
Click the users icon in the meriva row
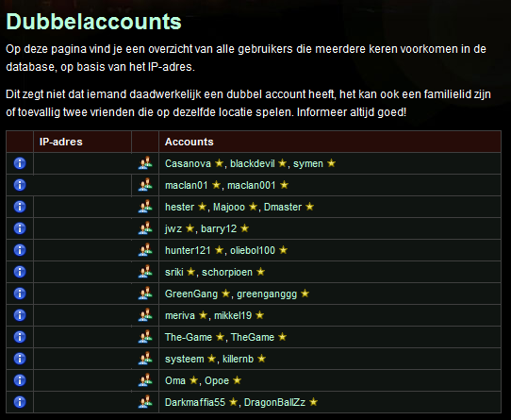click(145, 315)
